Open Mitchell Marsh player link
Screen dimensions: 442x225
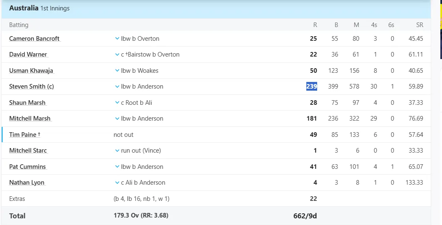click(30, 119)
